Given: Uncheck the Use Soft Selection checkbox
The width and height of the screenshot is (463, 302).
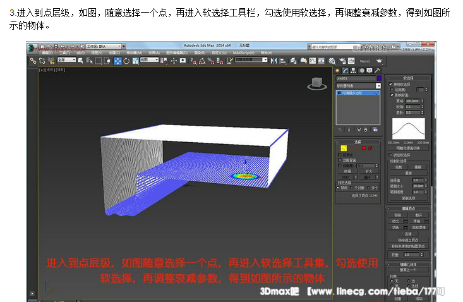Looking at the screenshot, I should [x=390, y=84].
